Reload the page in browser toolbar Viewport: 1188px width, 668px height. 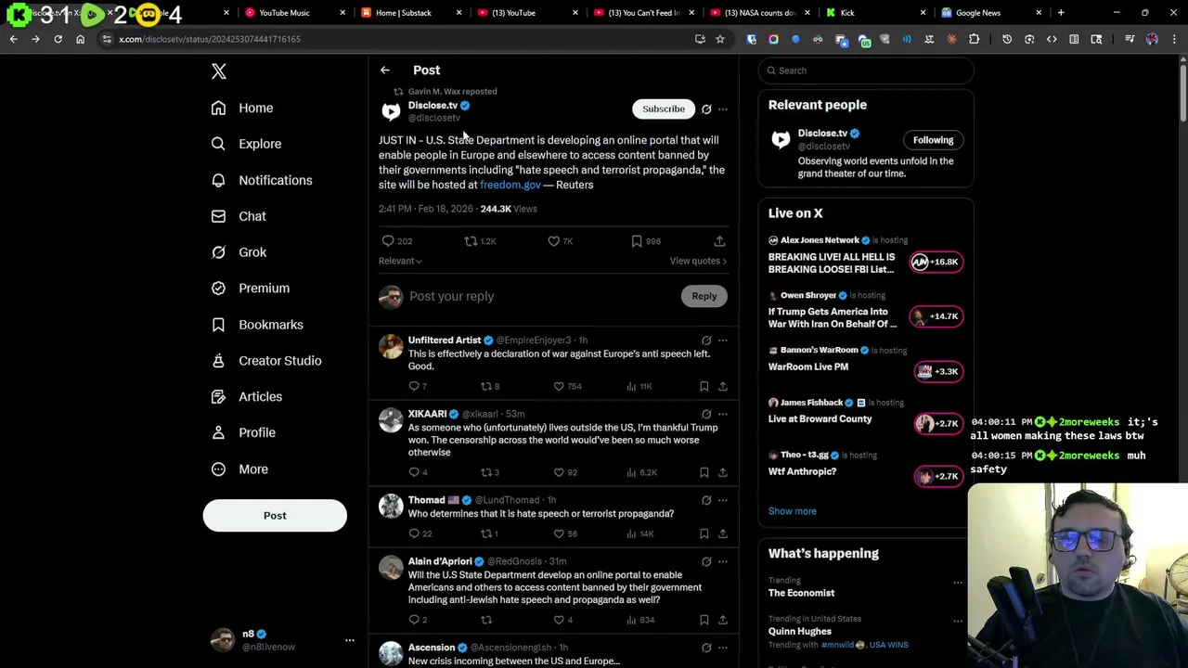58,39
